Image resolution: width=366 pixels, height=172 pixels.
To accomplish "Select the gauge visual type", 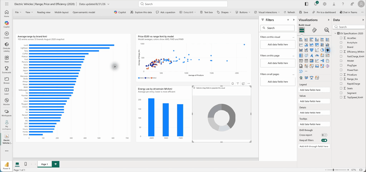I will coord(317,55).
